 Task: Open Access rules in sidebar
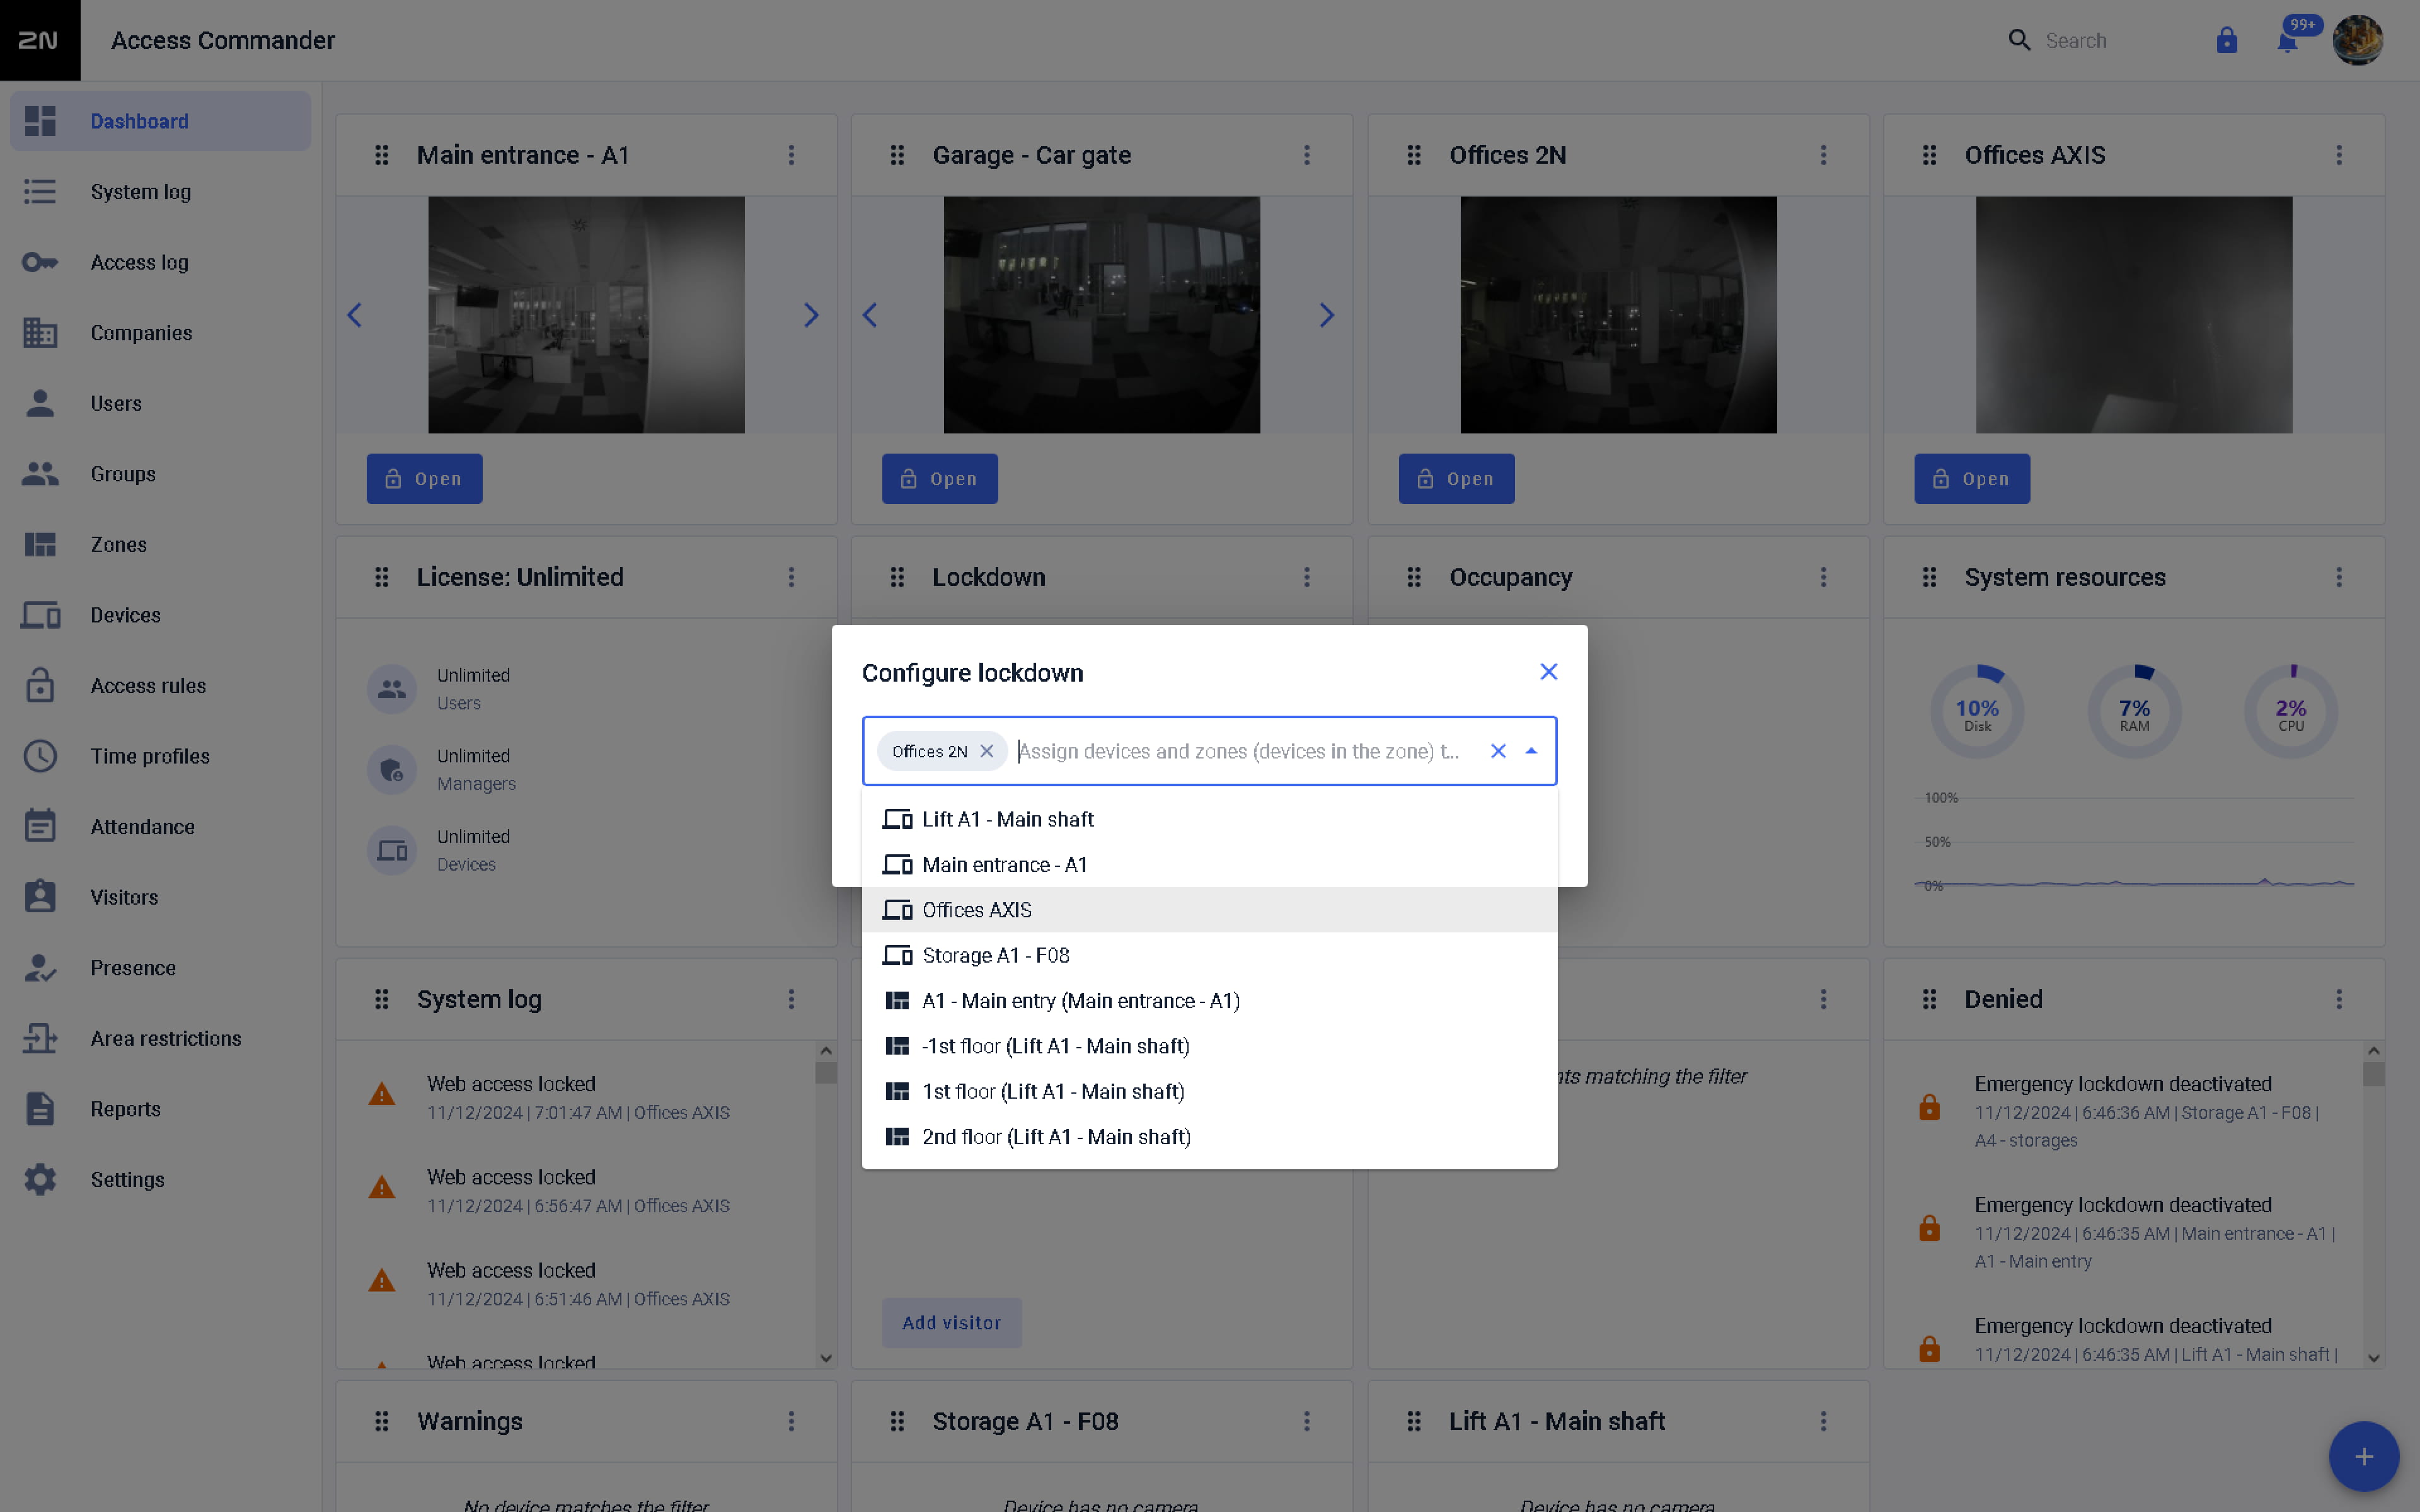tap(160, 686)
